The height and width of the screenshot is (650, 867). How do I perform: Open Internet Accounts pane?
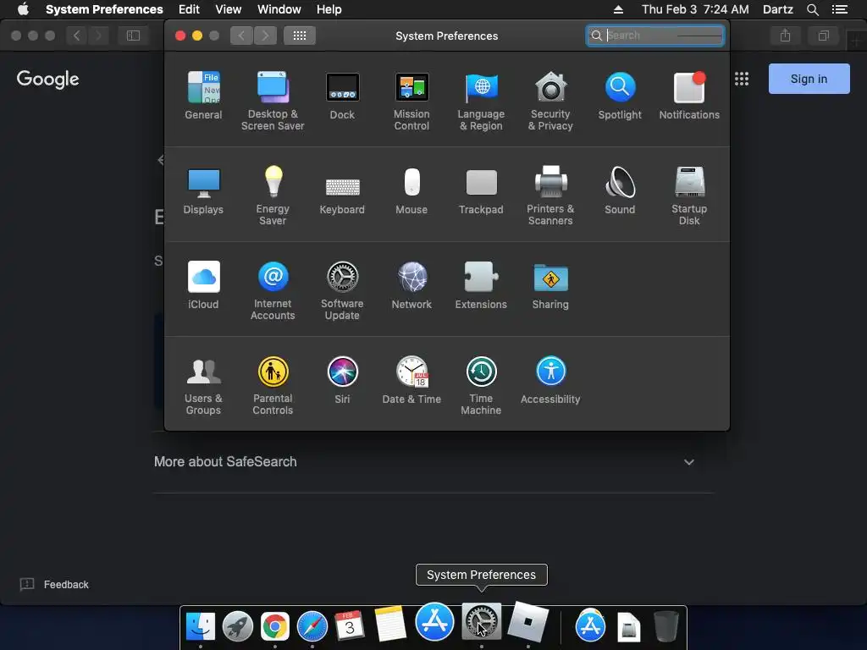(273, 290)
